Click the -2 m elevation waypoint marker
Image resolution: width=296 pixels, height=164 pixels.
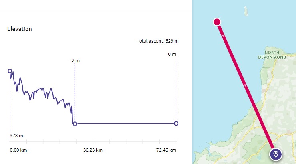click(x=75, y=124)
